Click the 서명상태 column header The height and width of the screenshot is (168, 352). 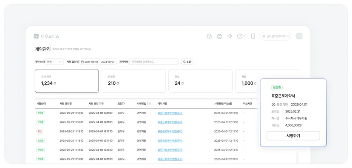point(41,104)
